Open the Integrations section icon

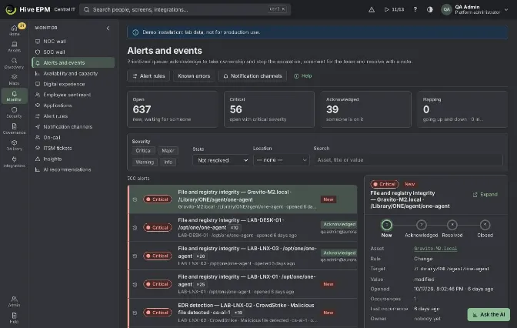tap(14, 162)
